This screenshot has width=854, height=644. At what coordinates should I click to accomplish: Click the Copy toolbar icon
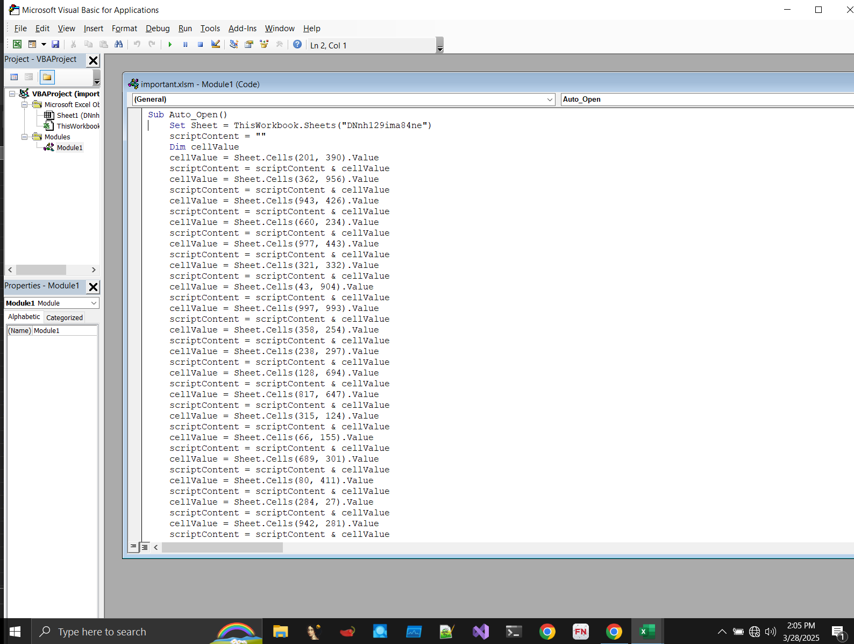pos(88,45)
